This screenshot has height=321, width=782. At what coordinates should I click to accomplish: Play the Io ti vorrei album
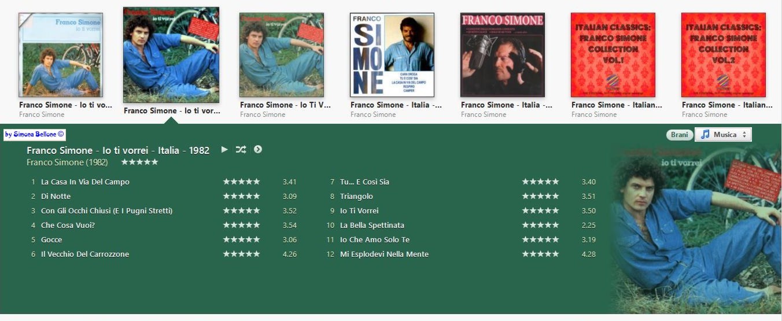(x=224, y=149)
